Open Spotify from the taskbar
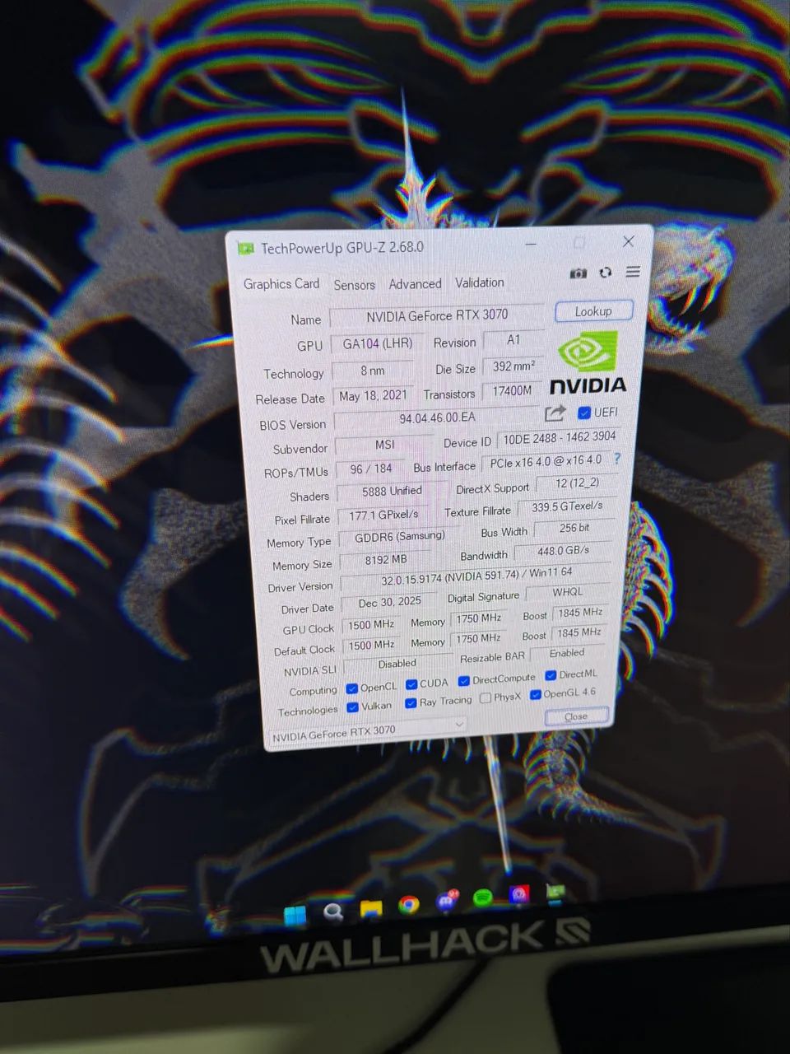Screen dimensions: 790x1054 [x=483, y=898]
